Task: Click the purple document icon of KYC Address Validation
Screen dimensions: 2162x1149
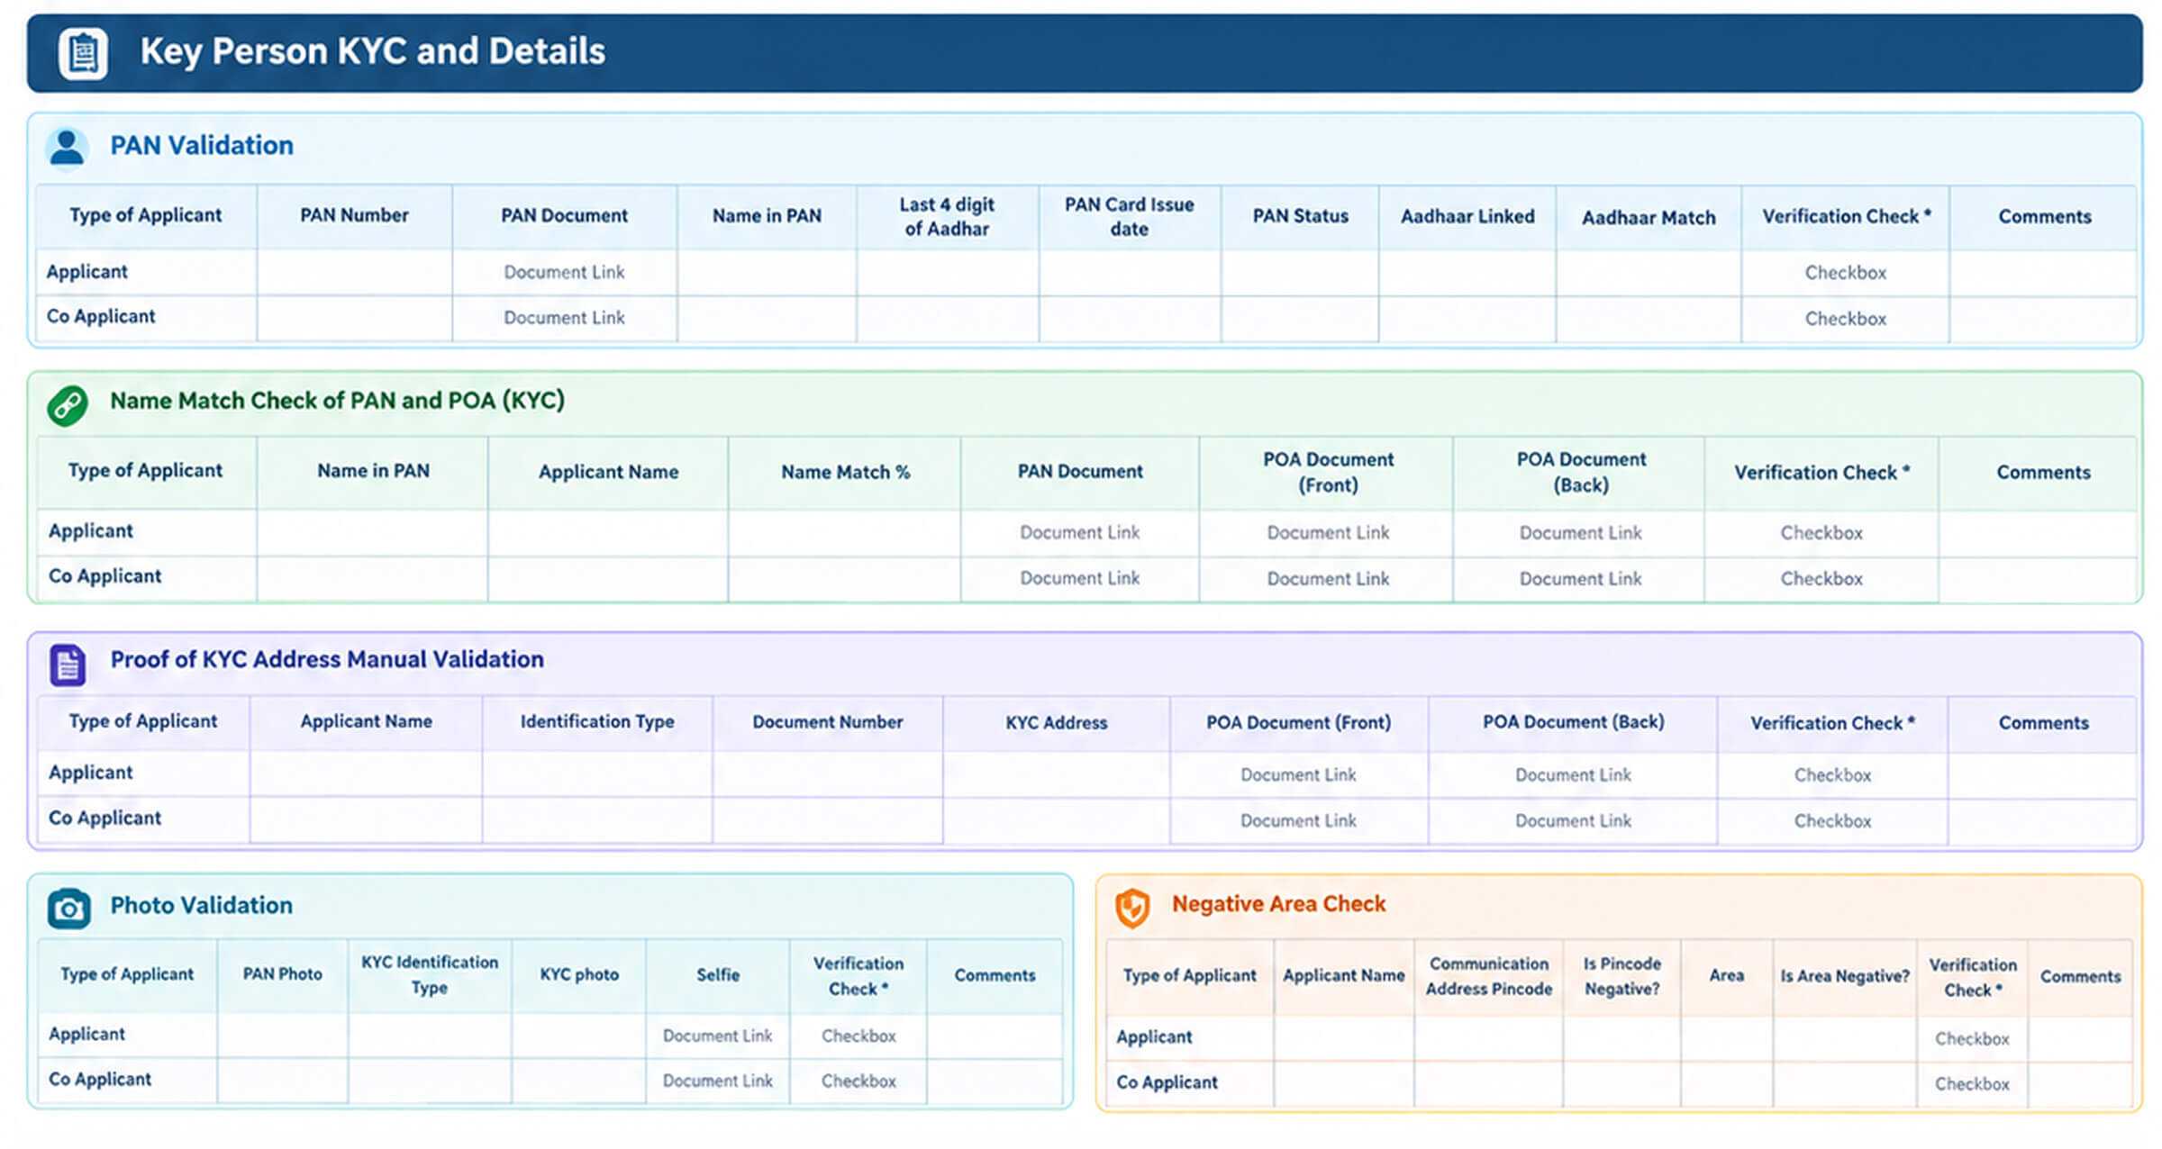Action: tap(68, 665)
